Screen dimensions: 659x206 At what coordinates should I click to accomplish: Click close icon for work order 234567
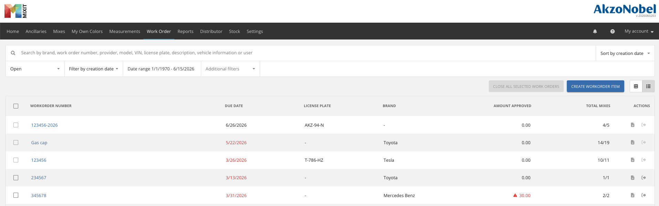644,178
